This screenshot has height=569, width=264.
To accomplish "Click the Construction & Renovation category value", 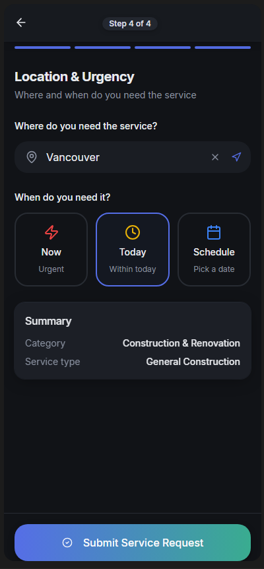I will tap(181, 343).
